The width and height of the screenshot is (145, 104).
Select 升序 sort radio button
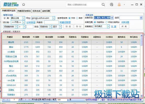click(69, 18)
